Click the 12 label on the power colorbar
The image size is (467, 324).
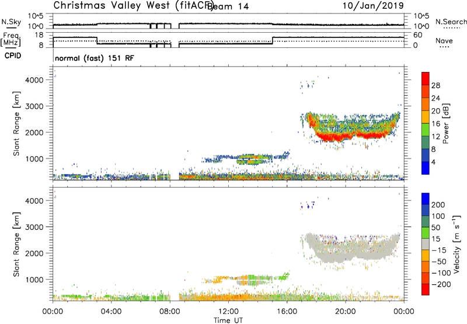click(435, 137)
